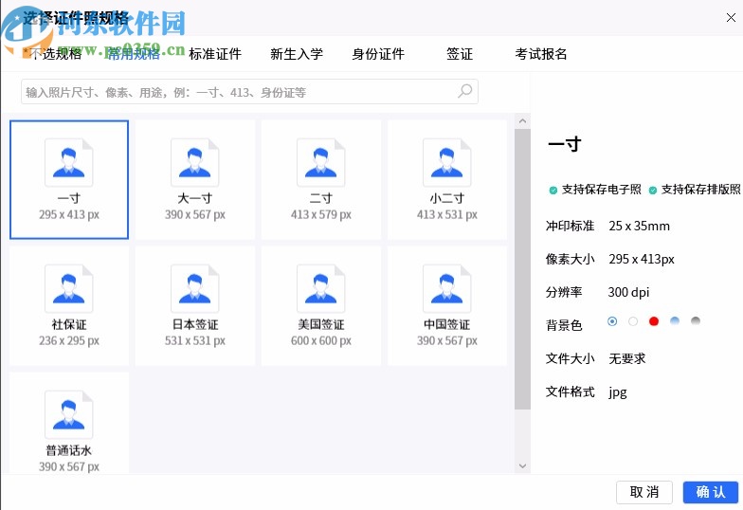Screen dimensions: 743x510
Task: Select the 日本签证 spec card
Action: 195,305
